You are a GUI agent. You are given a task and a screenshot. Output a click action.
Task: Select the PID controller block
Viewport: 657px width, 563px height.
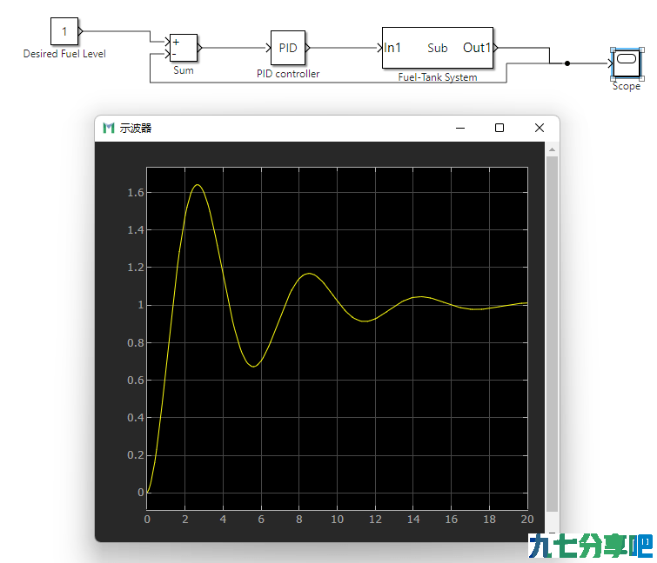288,48
